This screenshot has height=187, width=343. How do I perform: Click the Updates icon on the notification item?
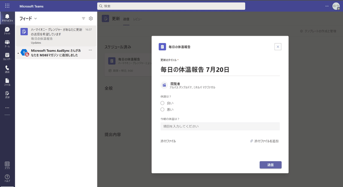click(24, 31)
